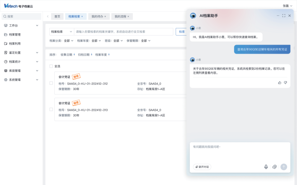Close the AI档案助手 panel
297x185 pixels.
[289, 16]
